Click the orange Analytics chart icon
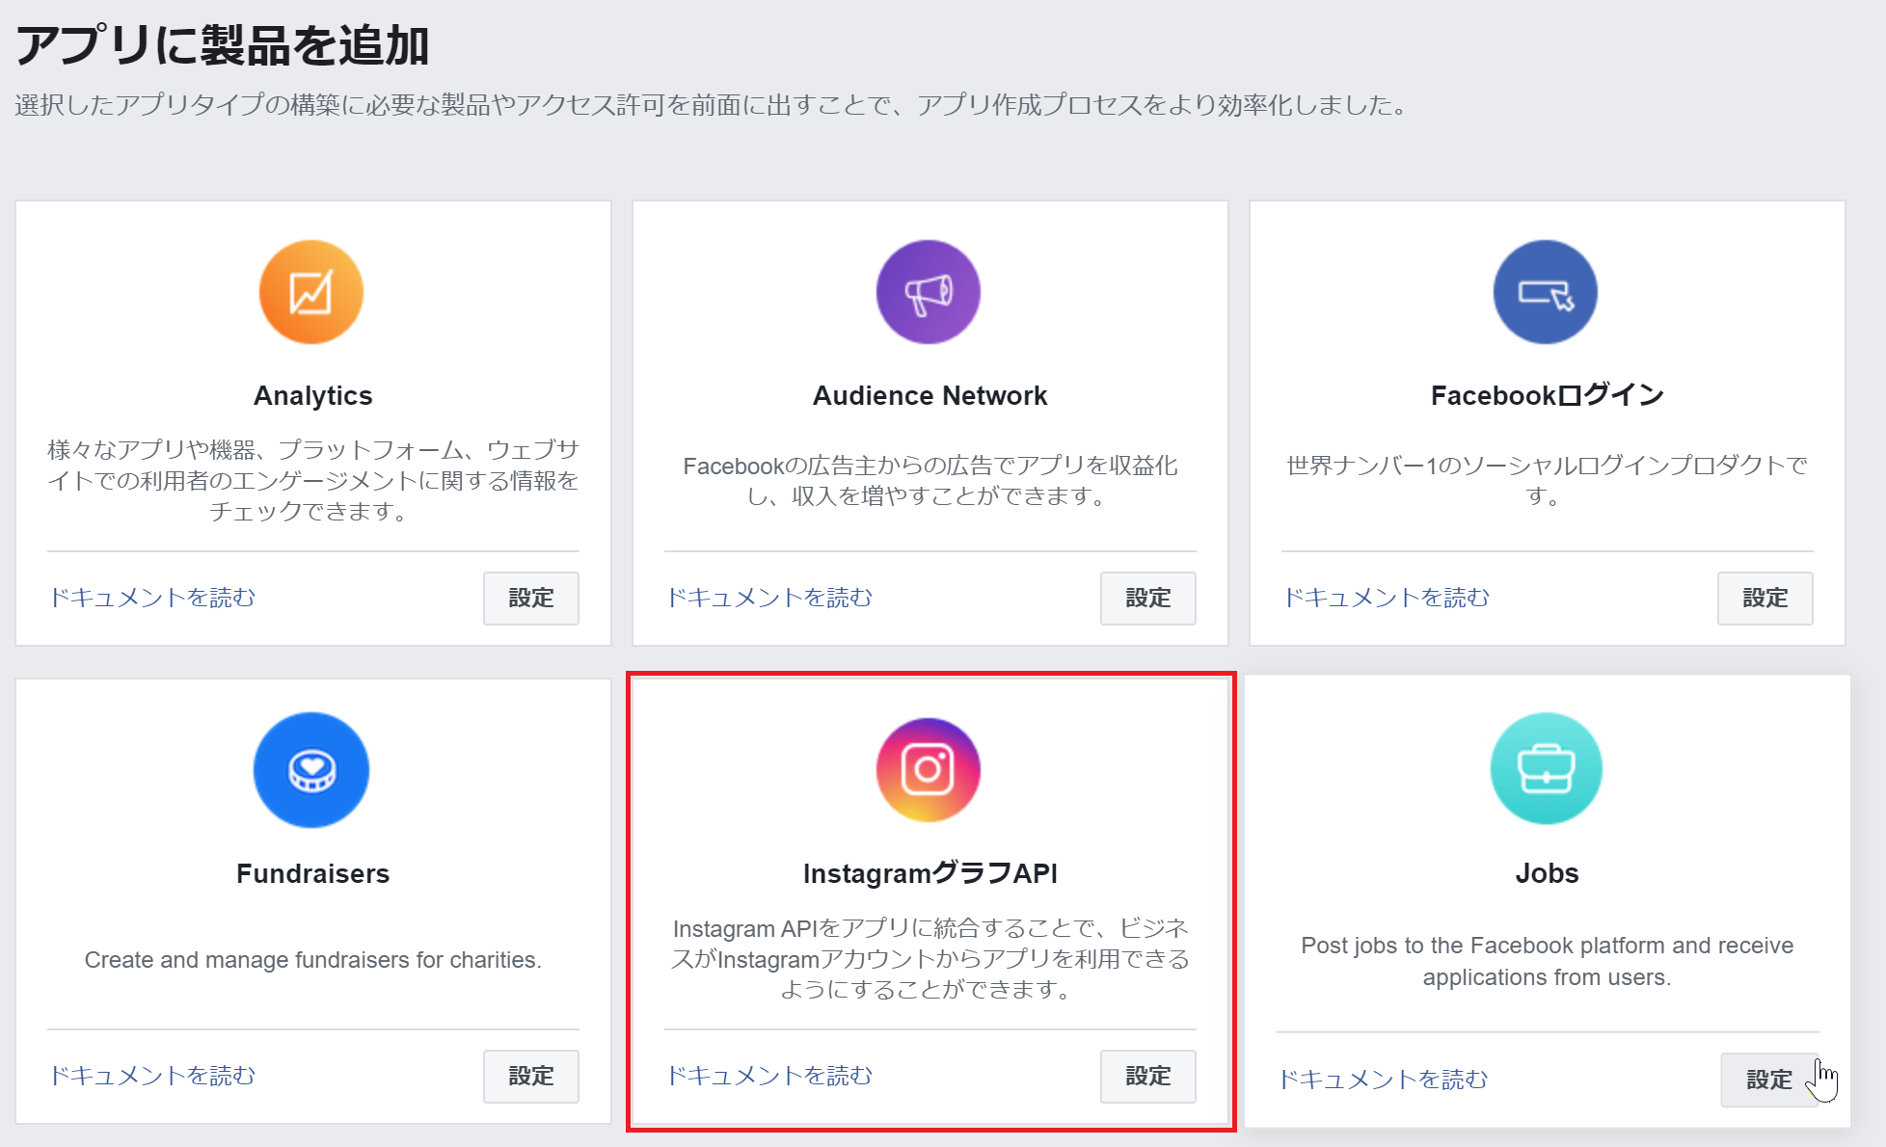The height and width of the screenshot is (1147, 1886). [x=311, y=292]
